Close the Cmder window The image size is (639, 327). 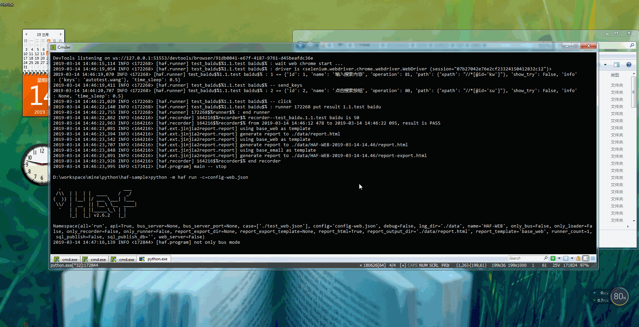[x=589, y=46]
